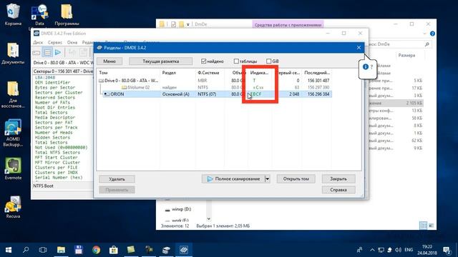Click the Полное сканирование button

click(x=233, y=178)
